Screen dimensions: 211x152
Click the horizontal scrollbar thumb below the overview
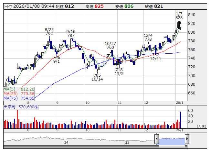tap(172, 147)
